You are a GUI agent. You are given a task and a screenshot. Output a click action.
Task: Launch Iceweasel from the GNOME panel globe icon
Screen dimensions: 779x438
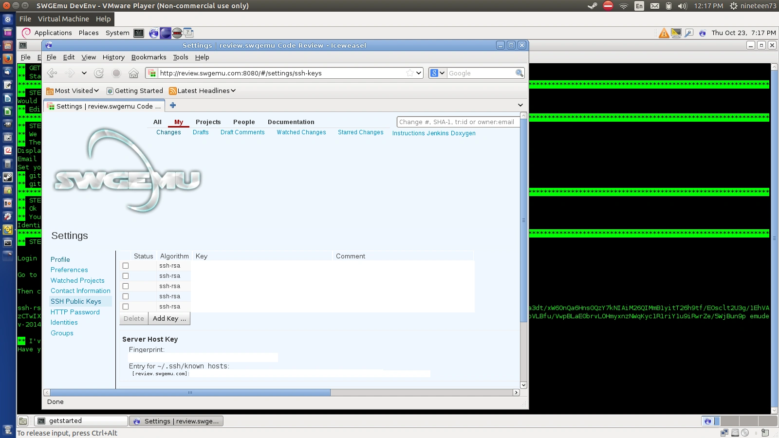[x=154, y=33]
